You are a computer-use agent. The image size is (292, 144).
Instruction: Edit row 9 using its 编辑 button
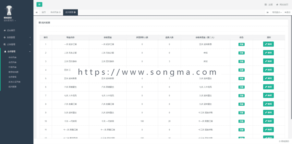(268, 112)
